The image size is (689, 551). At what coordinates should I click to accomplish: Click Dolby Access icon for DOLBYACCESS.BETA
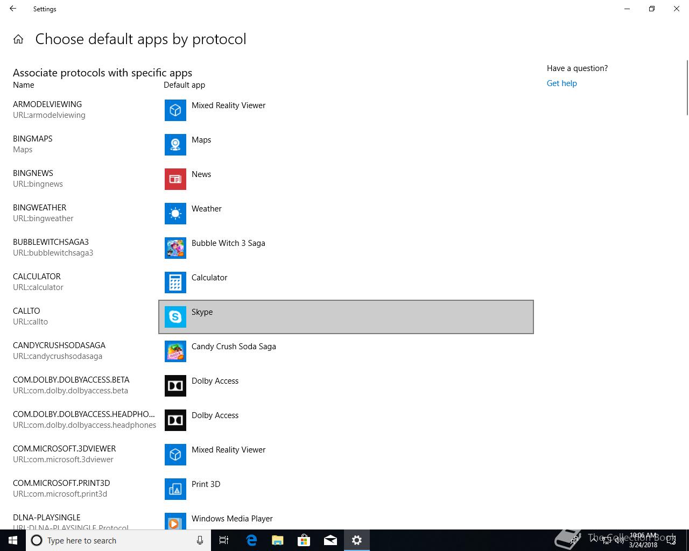coord(175,386)
